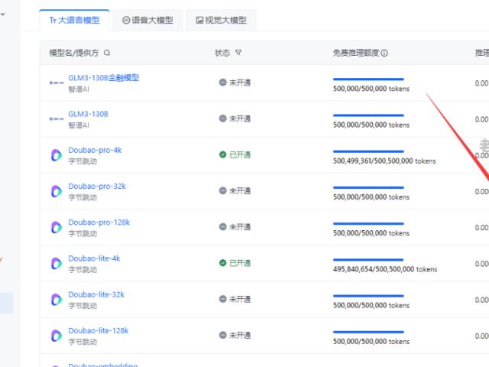Select the 495,840,654/500,500,000 tokens text
The image size is (489, 367).
point(385,269)
